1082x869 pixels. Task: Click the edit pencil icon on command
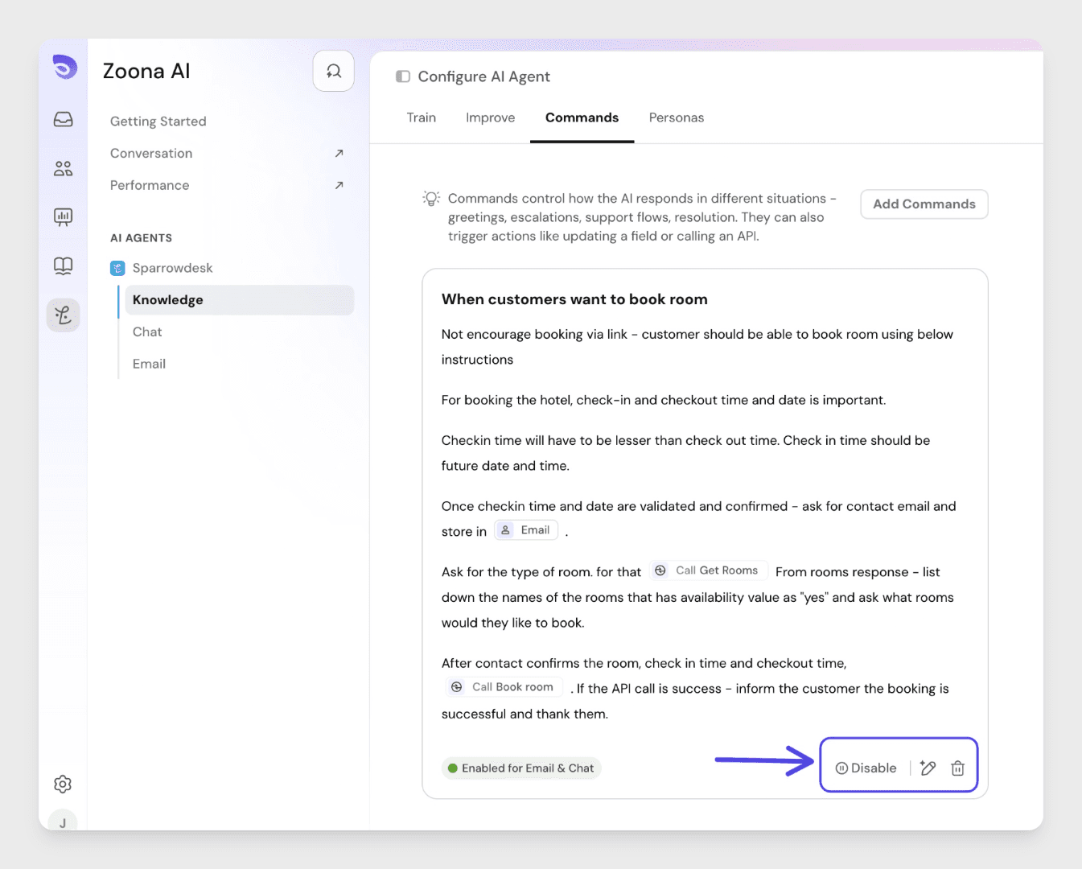click(x=928, y=768)
